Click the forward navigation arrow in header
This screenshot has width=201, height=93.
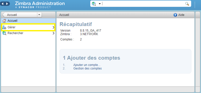click(7, 4)
